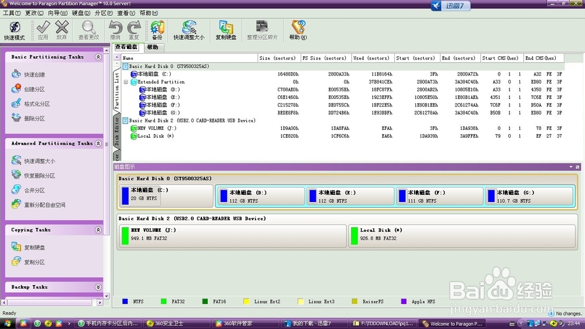The width and height of the screenshot is (585, 329).
Task: Open 分区 menu
Action: pos(104,13)
